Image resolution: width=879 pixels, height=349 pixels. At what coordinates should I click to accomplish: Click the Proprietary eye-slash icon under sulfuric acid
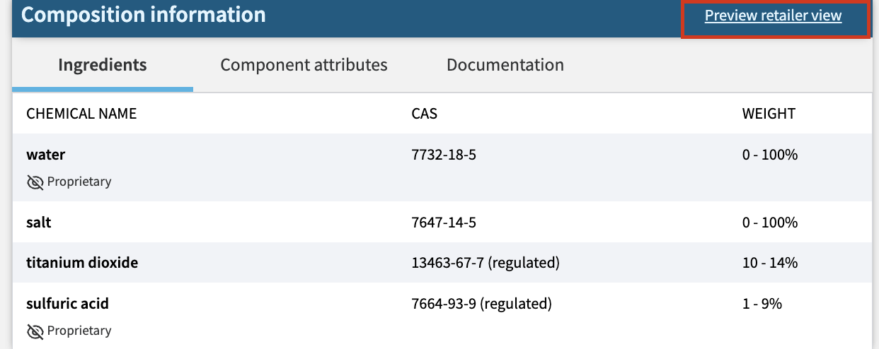pos(35,331)
